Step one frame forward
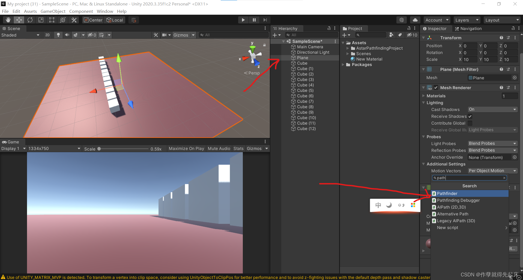The image size is (523, 280). click(265, 20)
